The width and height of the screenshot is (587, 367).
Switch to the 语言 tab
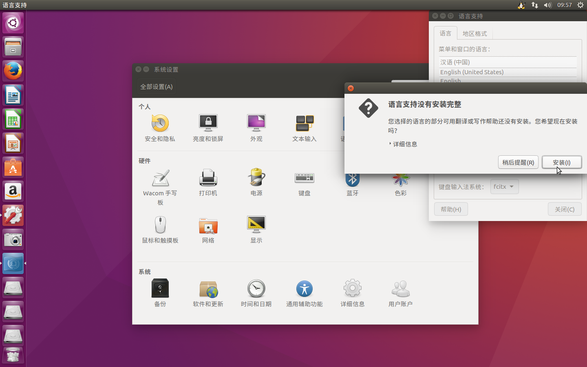point(446,33)
